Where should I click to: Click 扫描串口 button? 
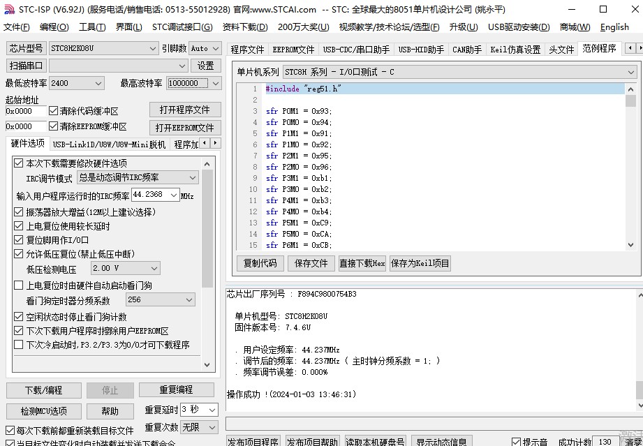(x=27, y=66)
